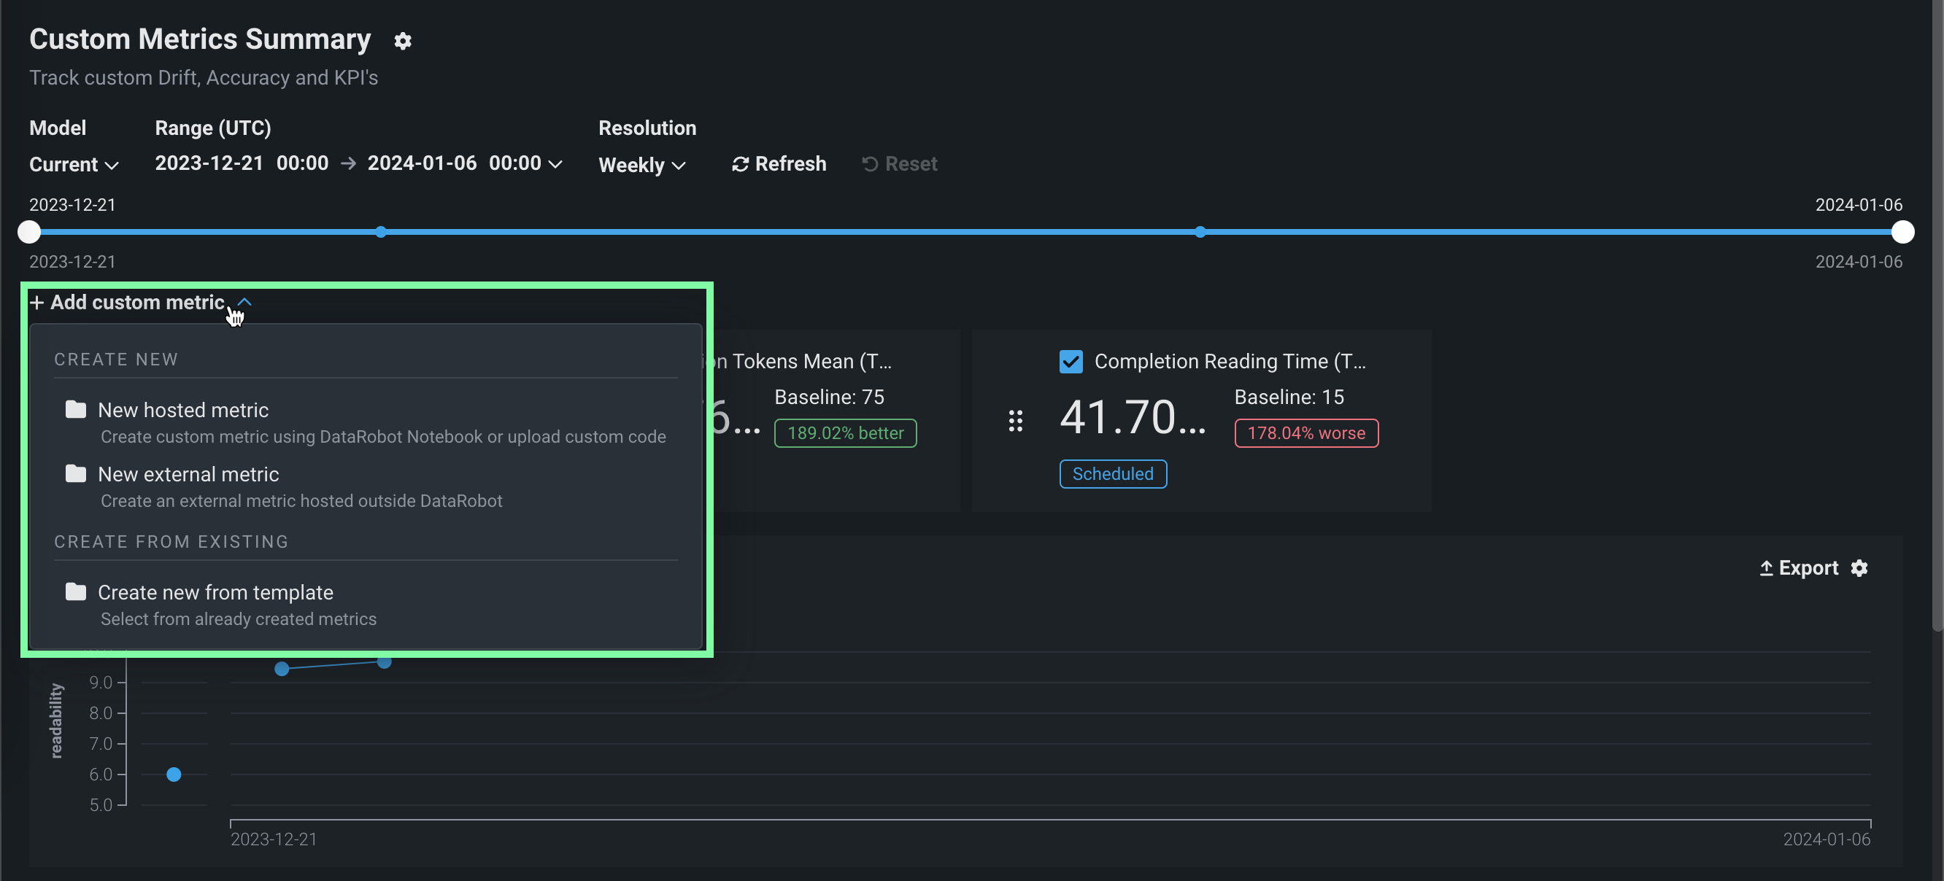Click the Export button
Viewport: 1944px width, 881px height.
click(1799, 568)
